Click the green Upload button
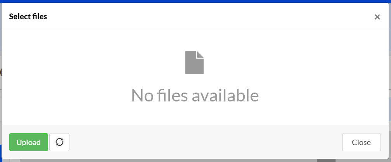This screenshot has width=391, height=162. click(x=29, y=142)
